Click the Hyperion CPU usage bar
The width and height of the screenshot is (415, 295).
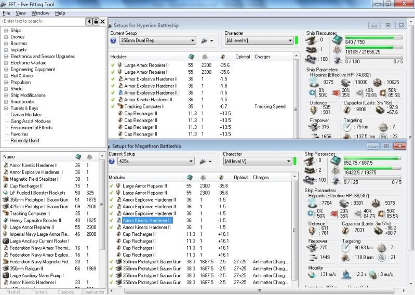pos(374,38)
